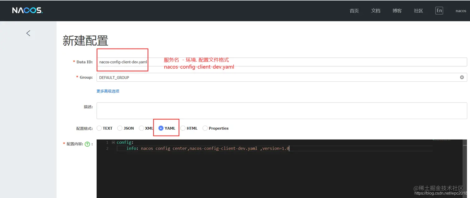Select the XML format radio button
470x198 pixels.
tap(141, 128)
